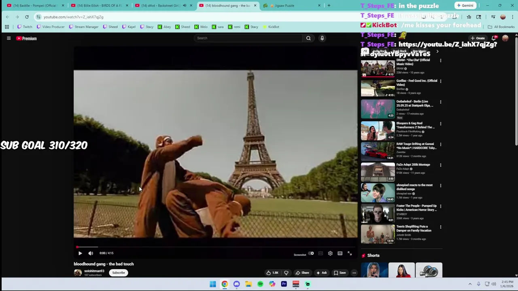
Task: Open options for Bloopers Gag Reel video
Action: [x=441, y=124]
